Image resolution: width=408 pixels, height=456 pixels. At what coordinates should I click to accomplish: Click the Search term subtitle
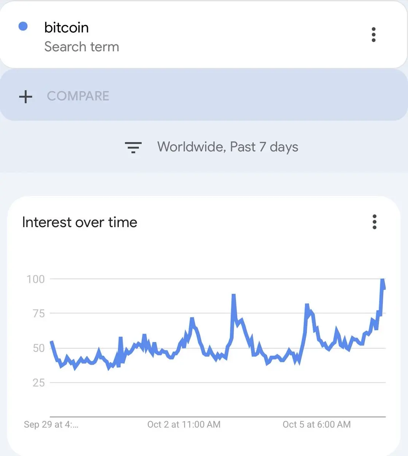click(81, 47)
